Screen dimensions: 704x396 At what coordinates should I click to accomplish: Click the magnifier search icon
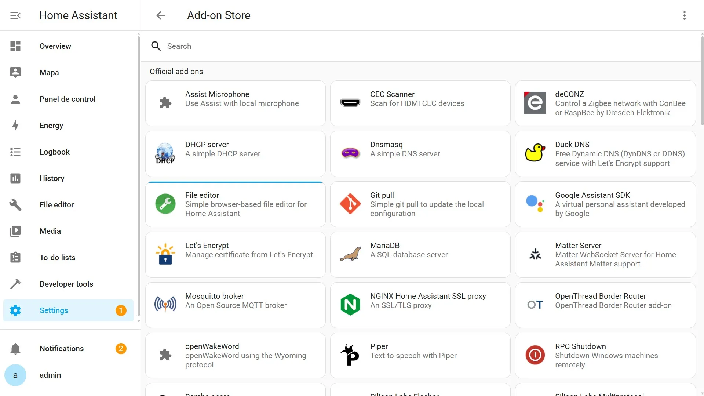point(156,46)
